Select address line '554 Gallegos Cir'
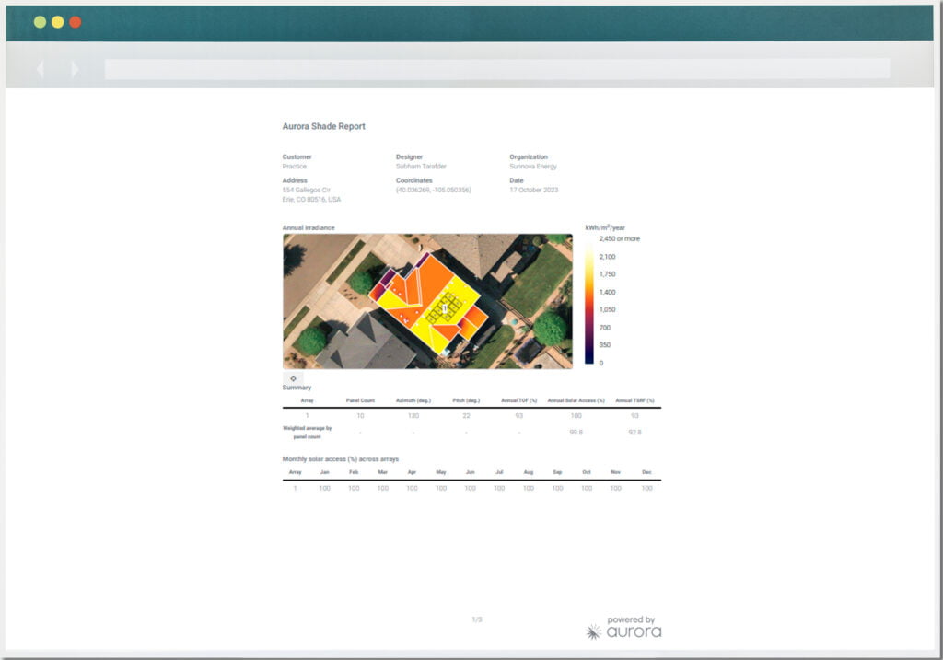 [306, 190]
